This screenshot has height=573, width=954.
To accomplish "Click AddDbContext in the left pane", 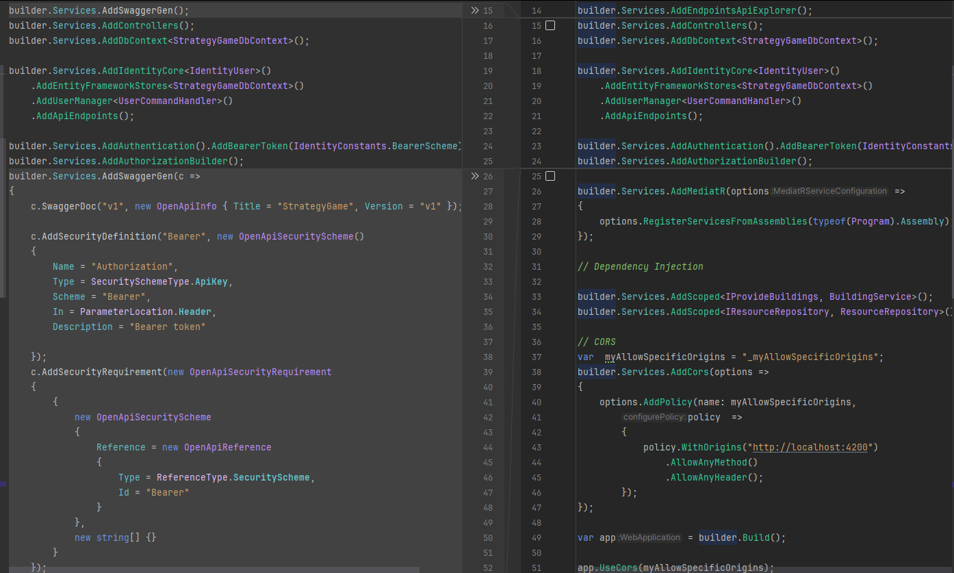I will click(134, 40).
